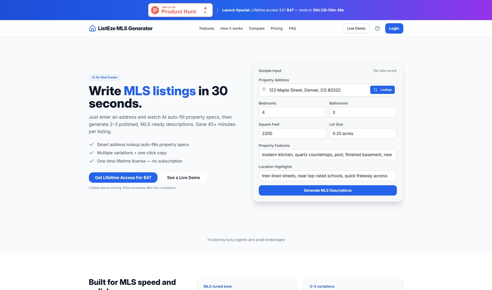Click Limited launch pricing note
The height and width of the screenshot is (290, 492).
[133, 188]
